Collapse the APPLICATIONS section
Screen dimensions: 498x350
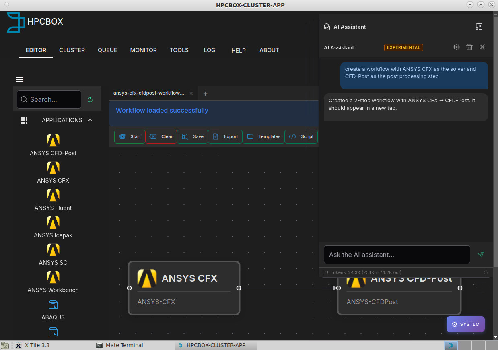click(x=90, y=120)
